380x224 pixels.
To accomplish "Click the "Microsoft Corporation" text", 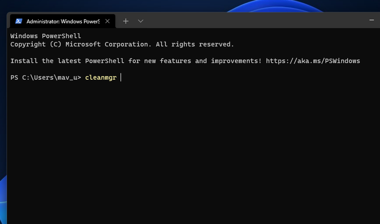I will [108, 44].
